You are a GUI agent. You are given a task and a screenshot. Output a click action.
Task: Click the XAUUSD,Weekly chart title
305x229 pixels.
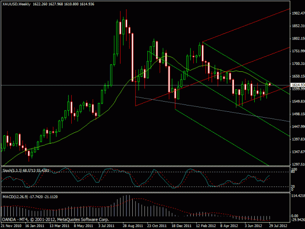tap(17, 4)
